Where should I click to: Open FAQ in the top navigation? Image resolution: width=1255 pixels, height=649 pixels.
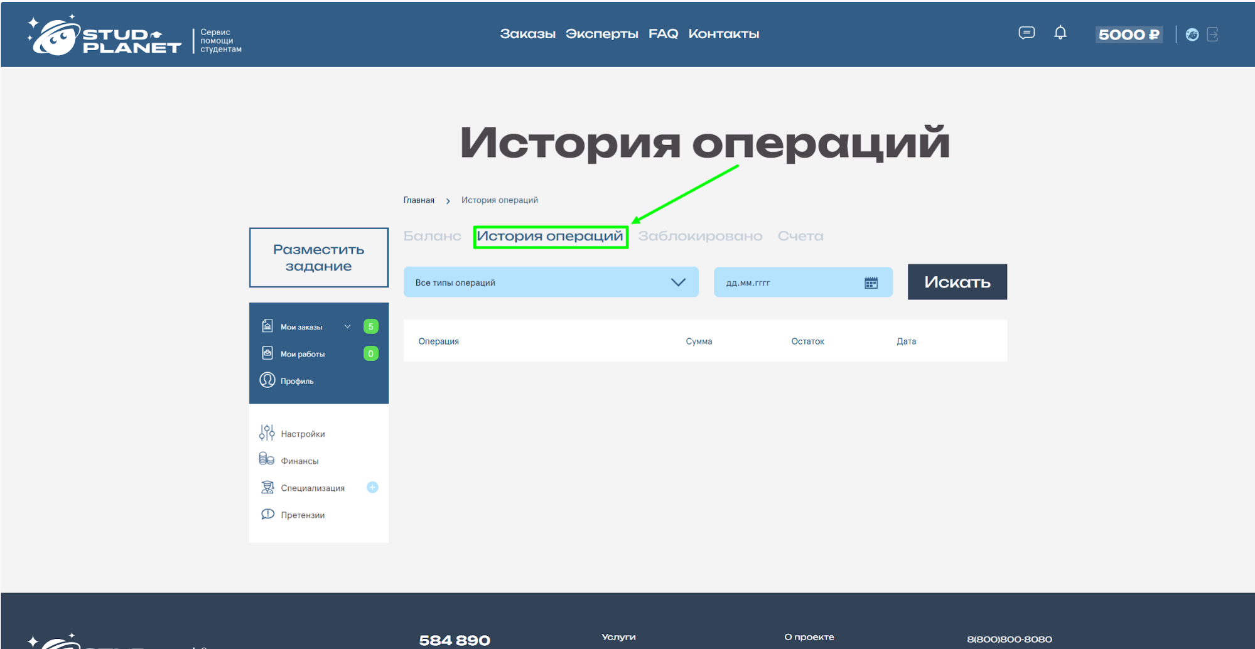[663, 34]
